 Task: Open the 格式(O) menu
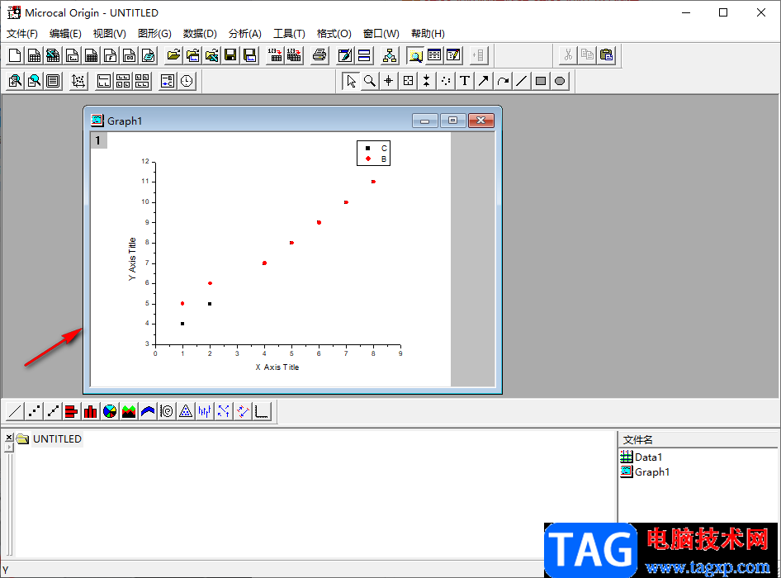pyautogui.click(x=334, y=34)
